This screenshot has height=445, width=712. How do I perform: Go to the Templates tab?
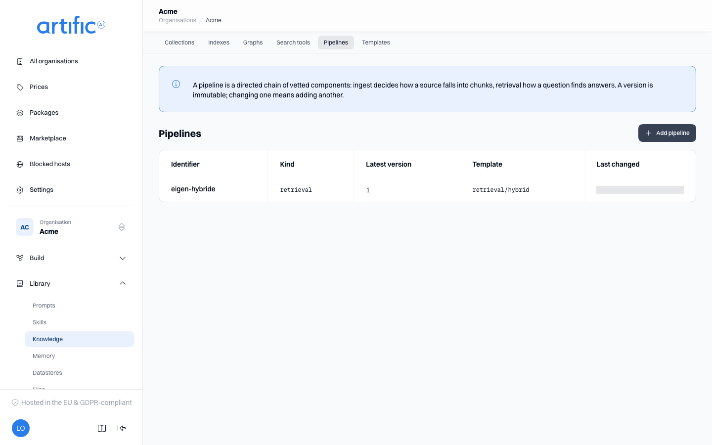(x=376, y=43)
